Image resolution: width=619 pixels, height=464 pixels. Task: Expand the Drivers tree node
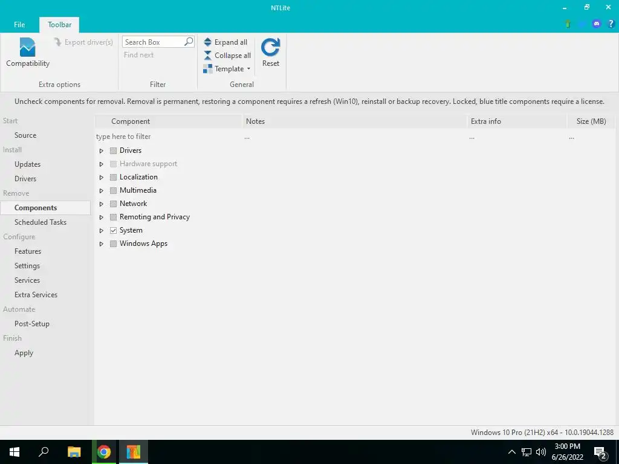[102, 150]
